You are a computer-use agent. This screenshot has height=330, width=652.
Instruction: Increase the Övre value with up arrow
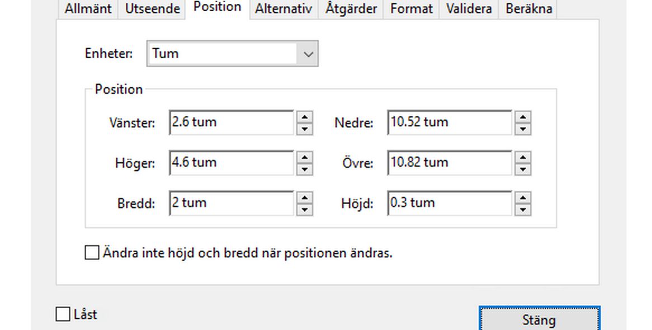(522, 158)
